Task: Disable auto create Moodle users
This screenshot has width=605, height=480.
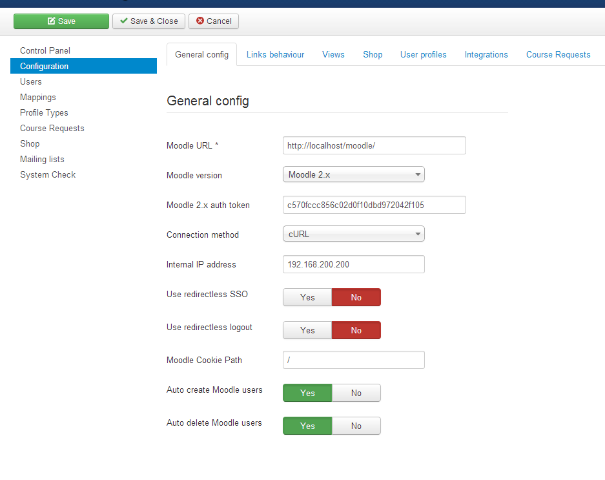Action: (x=356, y=393)
